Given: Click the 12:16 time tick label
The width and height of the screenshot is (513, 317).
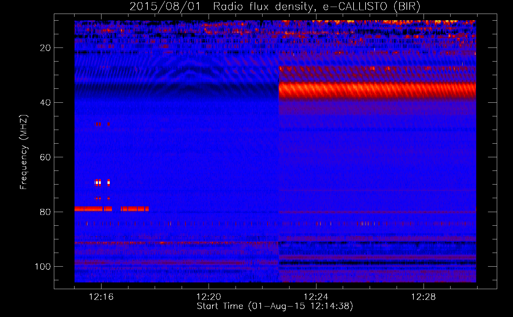Looking at the screenshot, I should click(101, 297).
